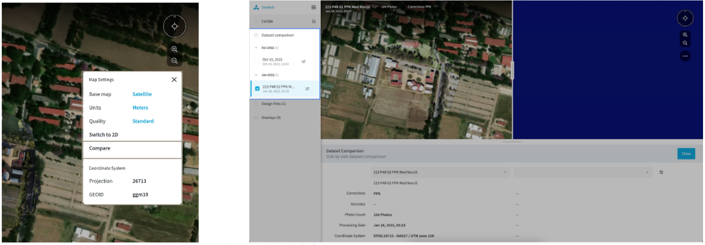
Task: Uncheck the 223 P4R 02 PPK dataset checkbox
Action: coord(257,89)
